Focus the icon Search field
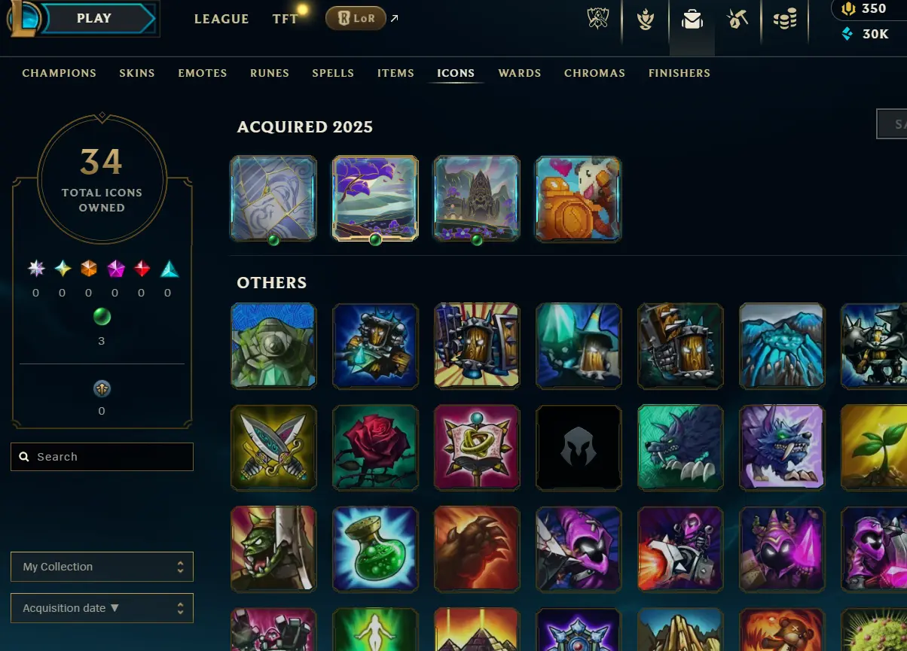 (102, 457)
